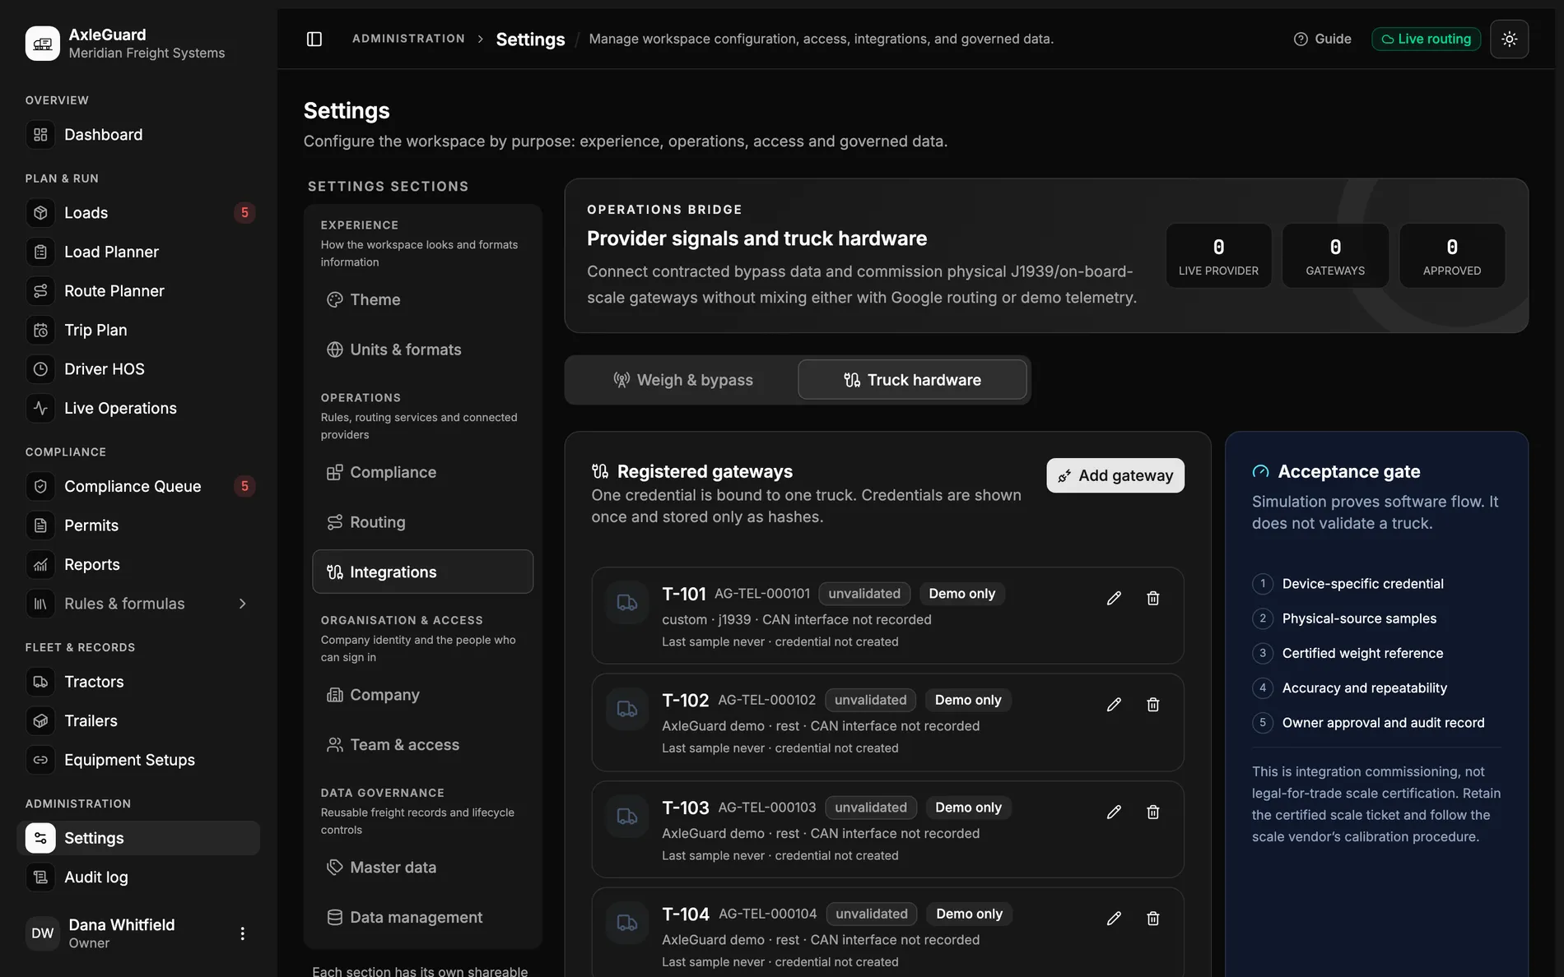This screenshot has height=977, width=1564.
Task: Click the Loads badge showing 5
Action: (x=244, y=212)
